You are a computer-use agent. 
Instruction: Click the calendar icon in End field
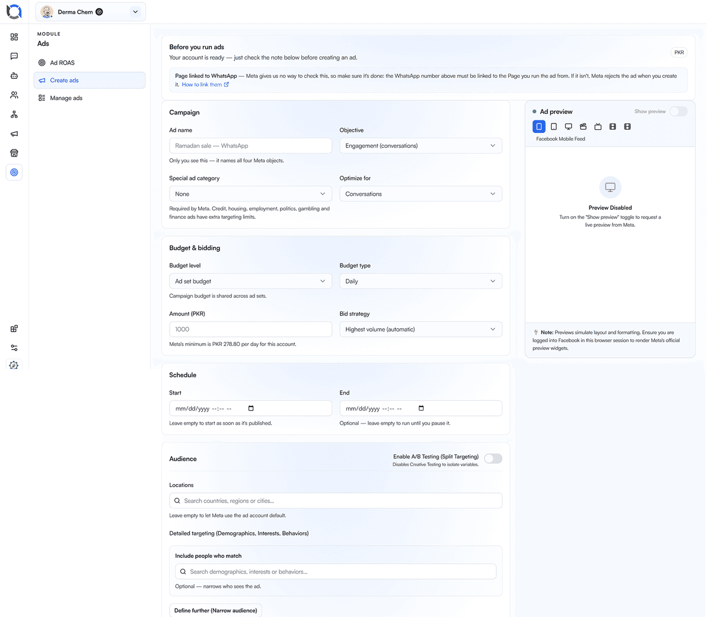[421, 408]
